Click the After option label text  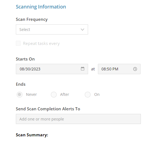click(x=65, y=94)
